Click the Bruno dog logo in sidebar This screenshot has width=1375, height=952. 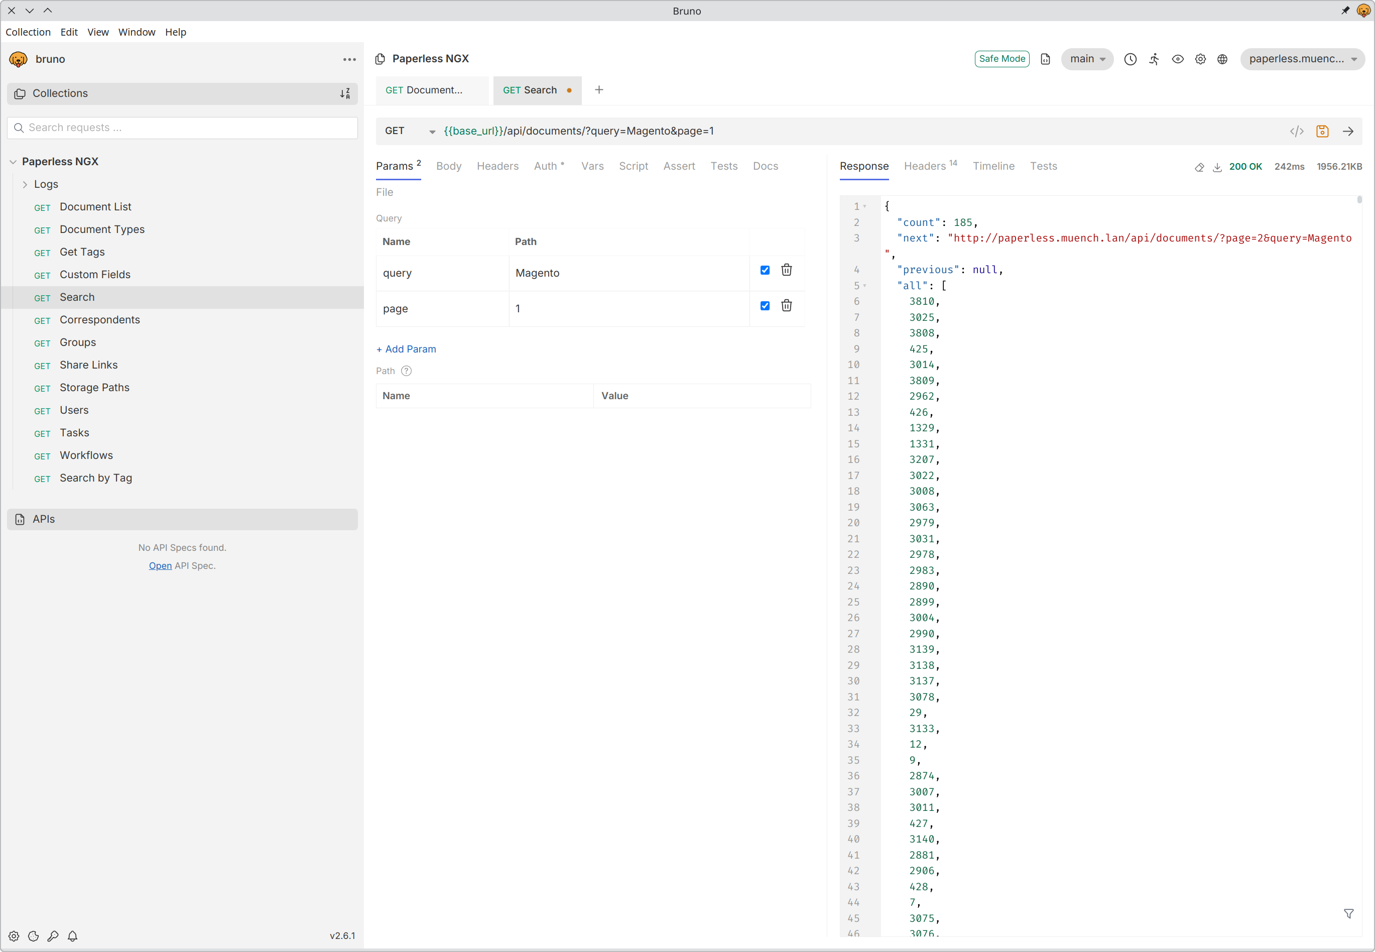point(19,59)
